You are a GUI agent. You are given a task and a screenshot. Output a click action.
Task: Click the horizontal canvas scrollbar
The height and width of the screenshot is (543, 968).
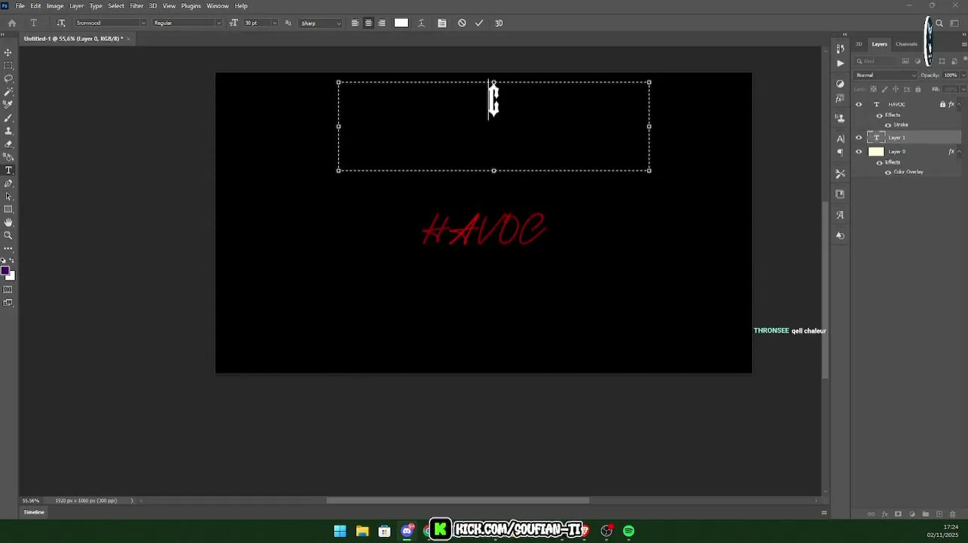(x=458, y=501)
